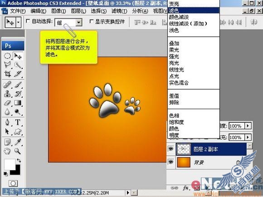This screenshot has height=197, width=263.
Task: Click the Clone Stamp tool
Action: pos(7,93)
